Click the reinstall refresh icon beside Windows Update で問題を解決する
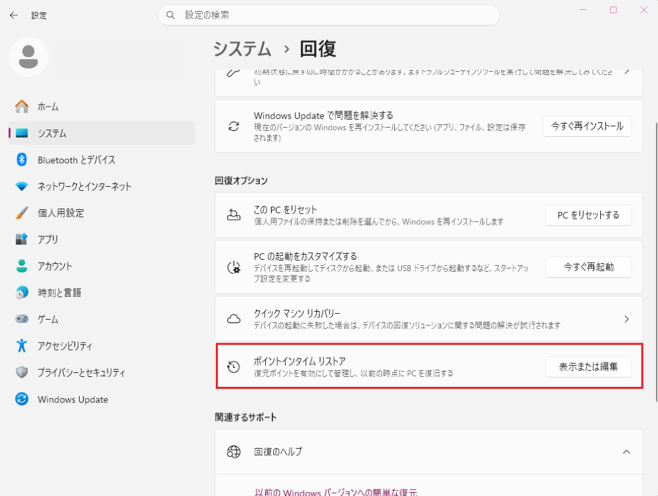Screen dimensions: 658x496 tap(234, 126)
